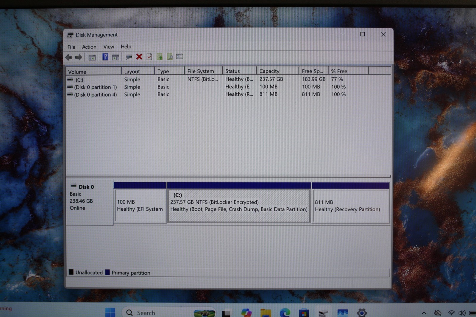Sort by the Layout column header
476x317 pixels.
point(138,71)
